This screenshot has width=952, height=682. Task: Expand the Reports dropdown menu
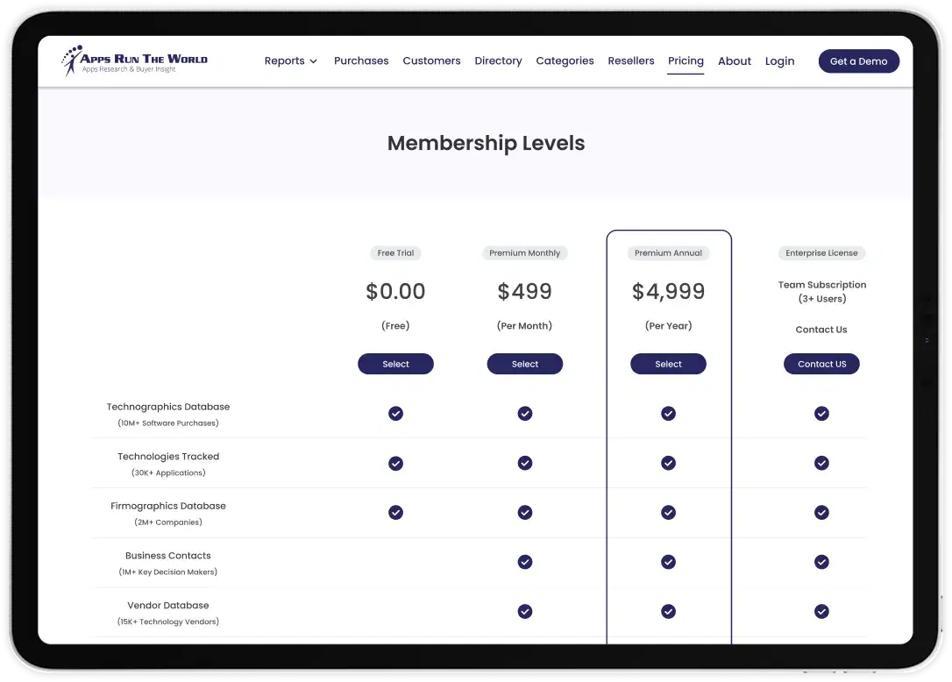pos(291,60)
